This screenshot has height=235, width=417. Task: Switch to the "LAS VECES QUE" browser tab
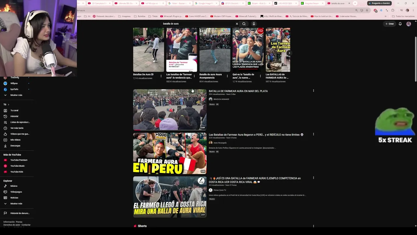click(x=285, y=3)
